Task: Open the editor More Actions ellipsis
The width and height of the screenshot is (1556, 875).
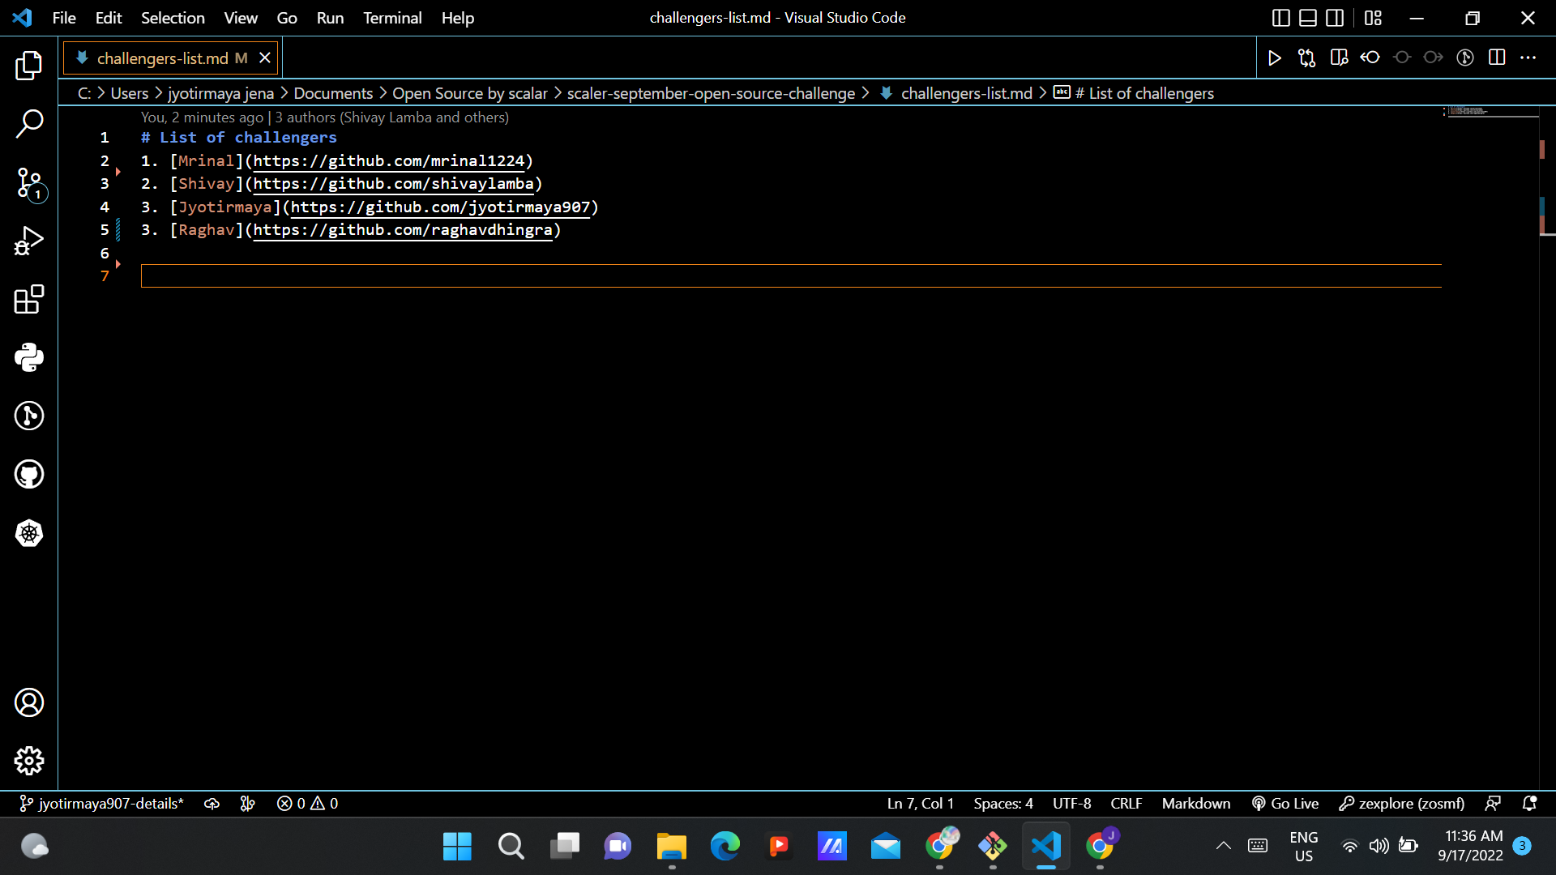Action: coord(1528,58)
